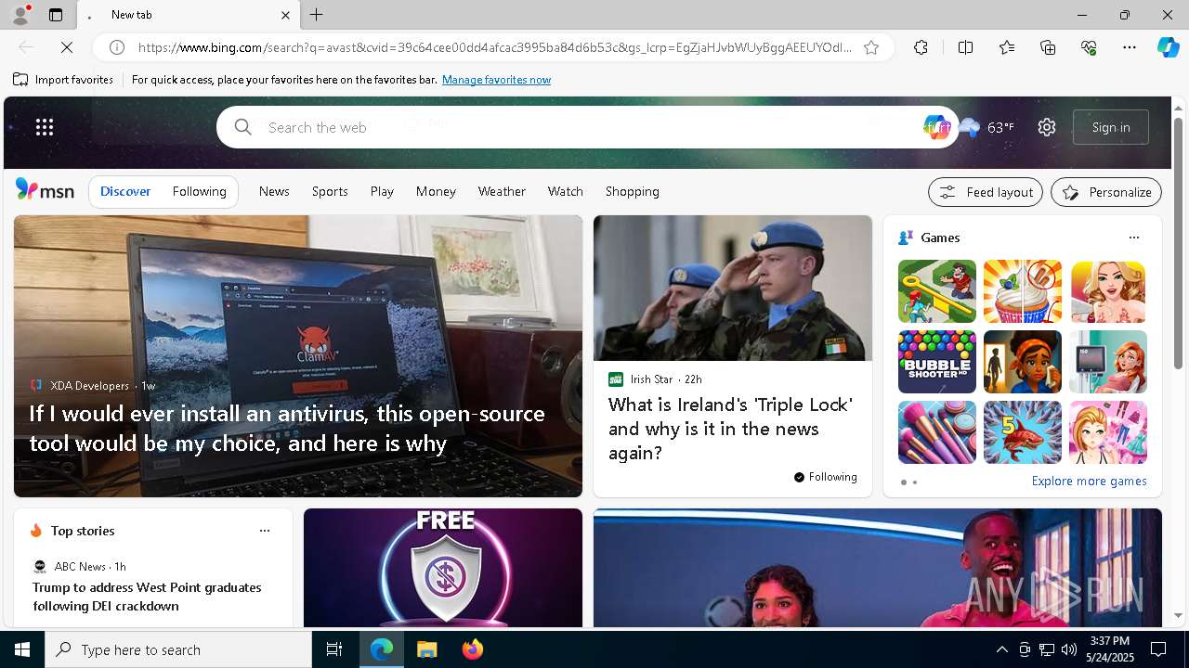Show hidden system tray icons

(1001, 649)
